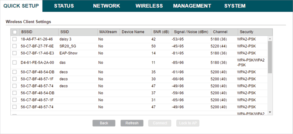The width and height of the screenshot is (293, 134).
Task: Click the Refresh button
Action: [132, 123]
